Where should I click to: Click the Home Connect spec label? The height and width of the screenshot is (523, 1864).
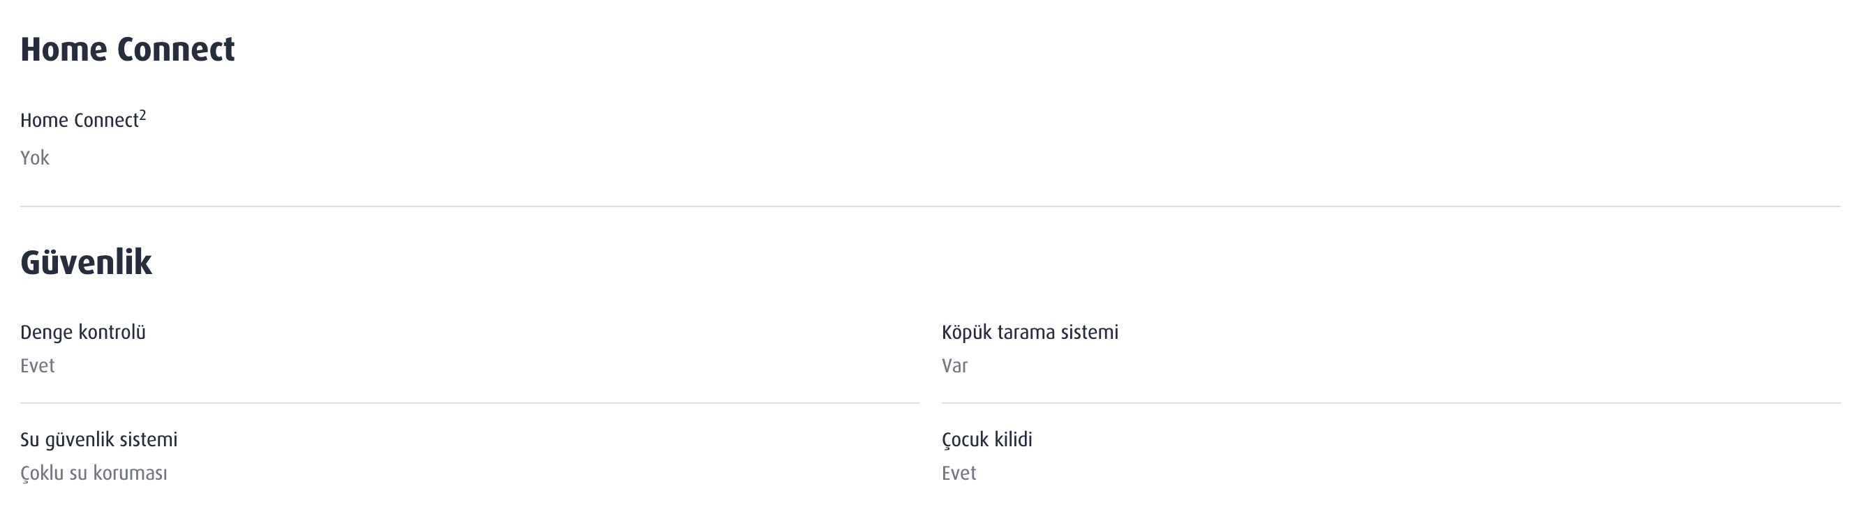point(80,120)
